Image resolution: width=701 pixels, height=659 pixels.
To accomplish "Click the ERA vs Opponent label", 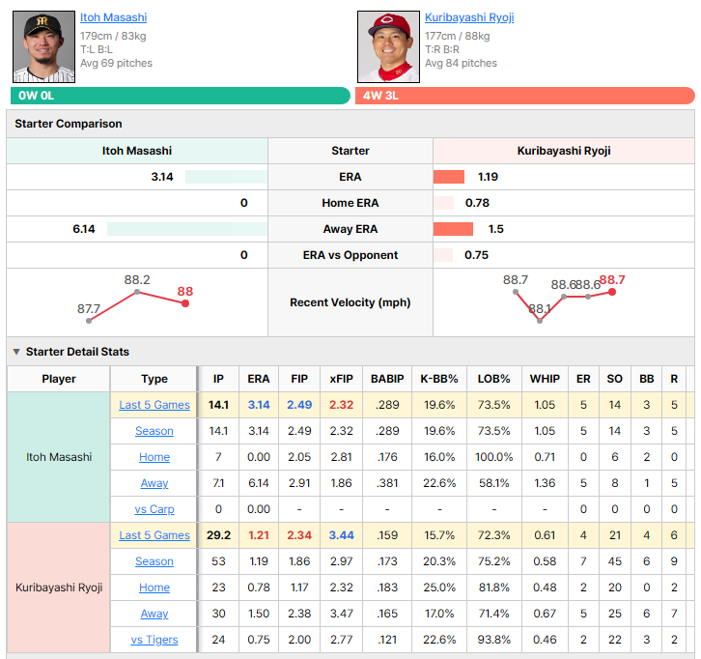I will click(350, 255).
